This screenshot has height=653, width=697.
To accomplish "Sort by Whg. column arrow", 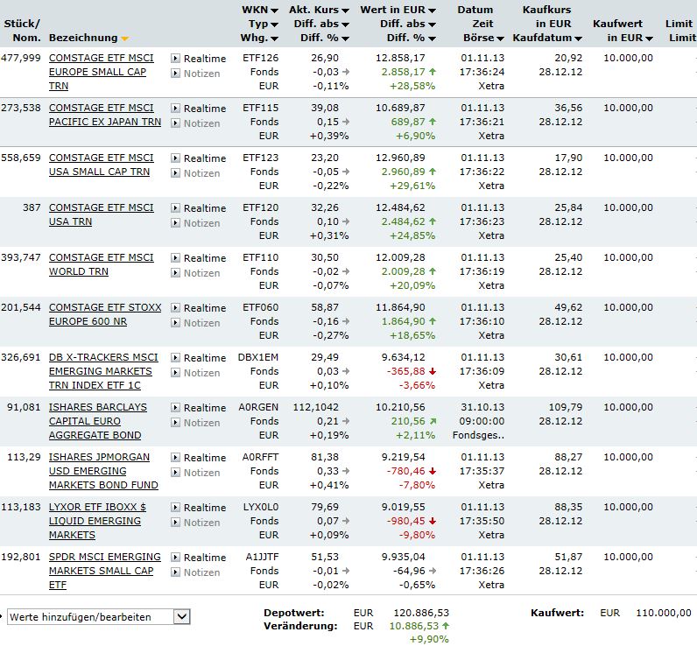I will [x=275, y=39].
